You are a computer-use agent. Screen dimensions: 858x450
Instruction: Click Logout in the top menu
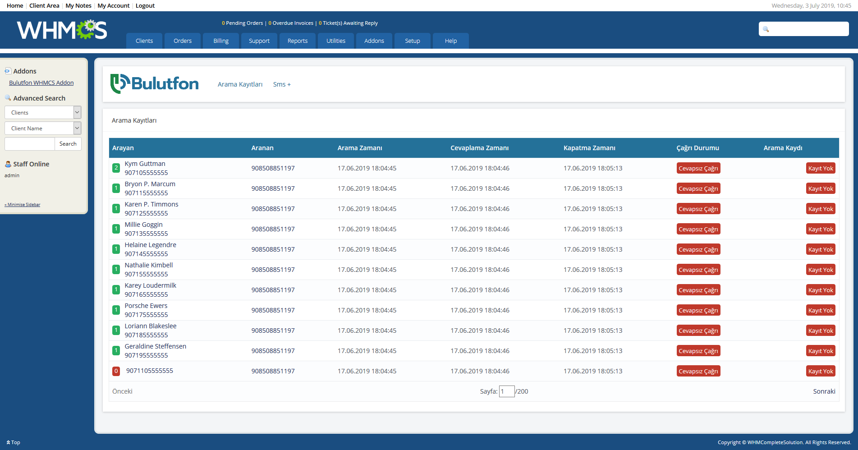[x=145, y=5]
